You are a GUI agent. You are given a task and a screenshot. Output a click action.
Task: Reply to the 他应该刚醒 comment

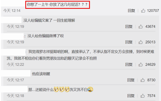pos(131,80)
